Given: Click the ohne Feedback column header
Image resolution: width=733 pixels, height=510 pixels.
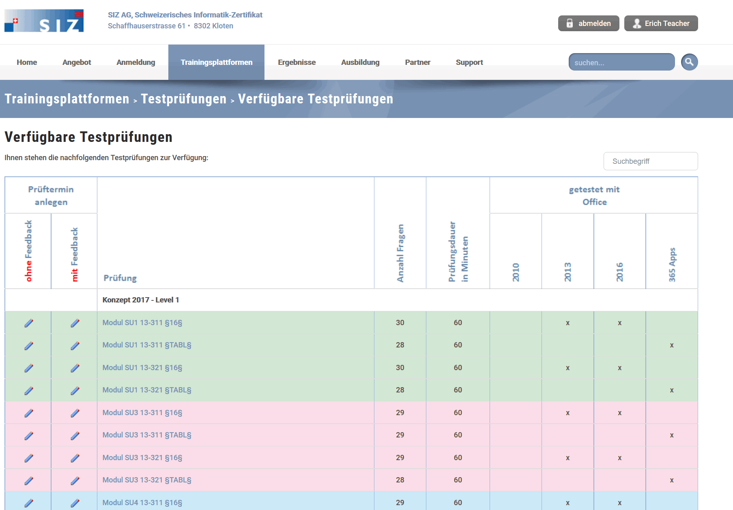Looking at the screenshot, I should [28, 251].
